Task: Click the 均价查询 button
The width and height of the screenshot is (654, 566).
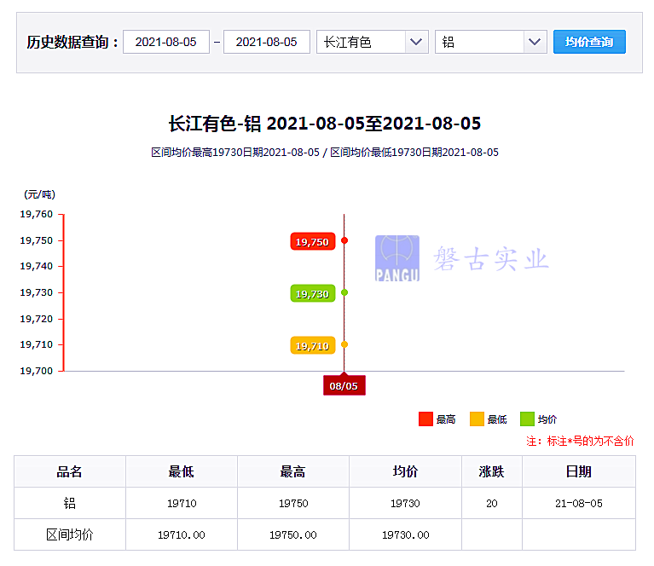Action: (x=589, y=42)
